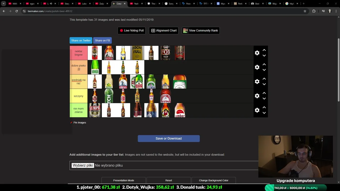The width and height of the screenshot is (340, 191).
Task: Start a Live Voting Poll
Action: pos(131,31)
